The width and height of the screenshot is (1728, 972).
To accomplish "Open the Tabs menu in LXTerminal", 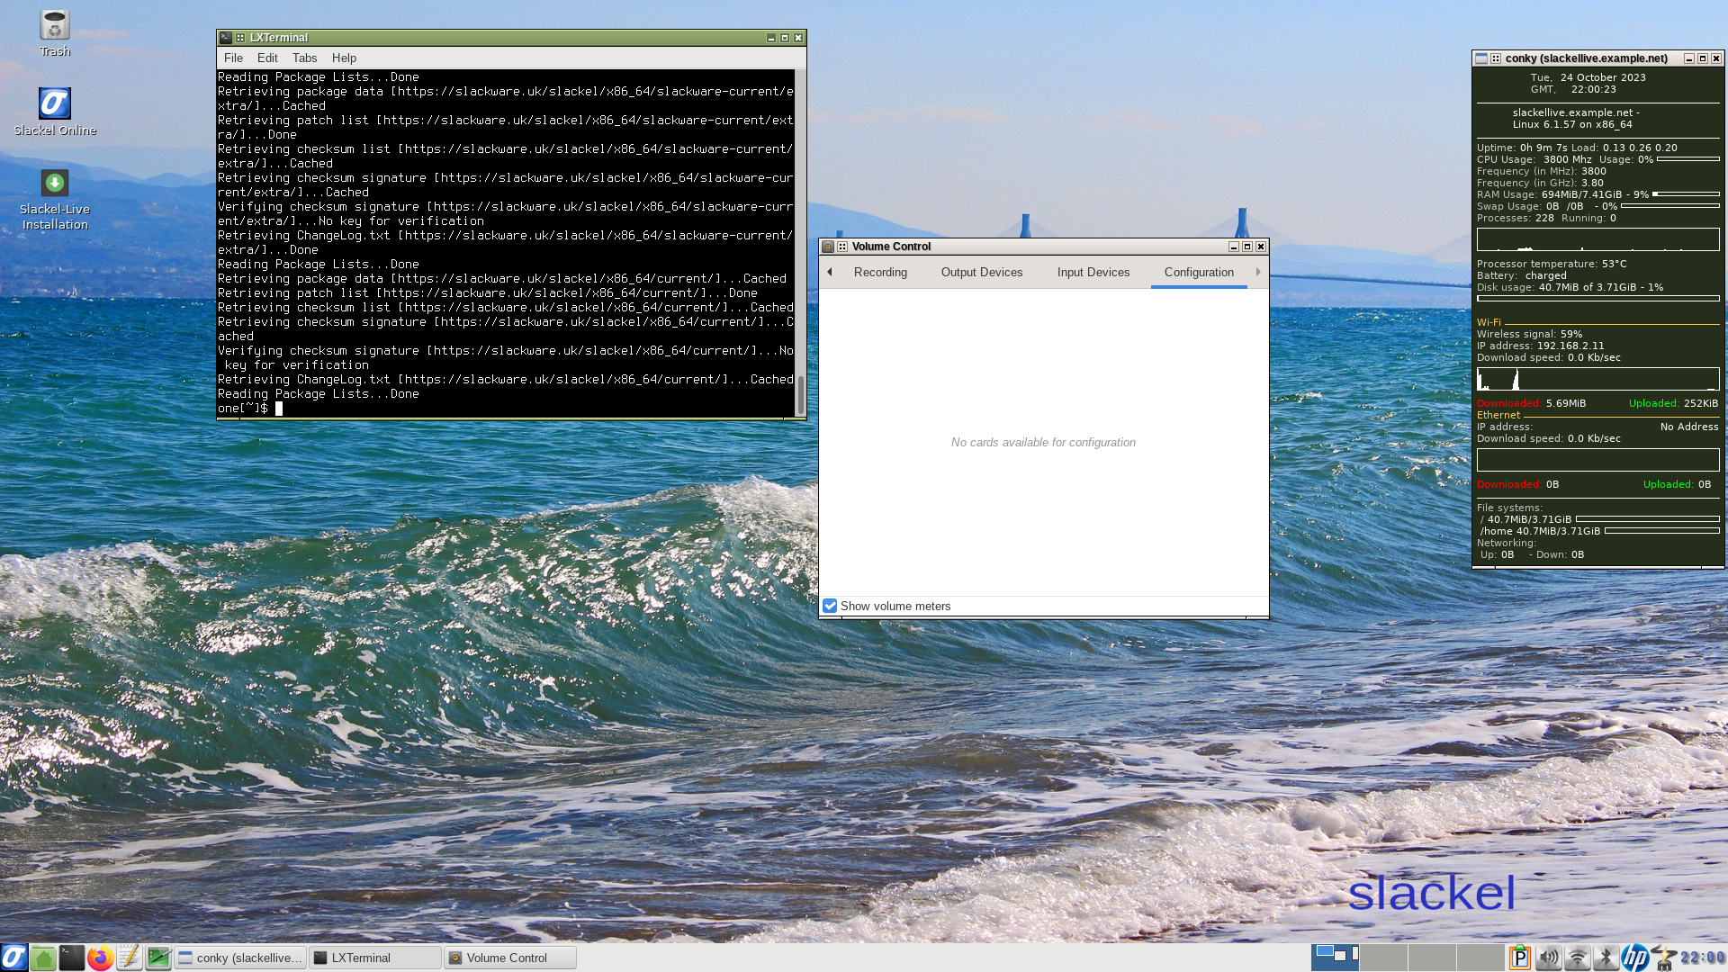I will point(304,58).
